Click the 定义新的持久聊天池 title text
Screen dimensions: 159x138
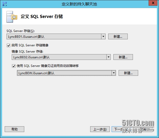79,4
